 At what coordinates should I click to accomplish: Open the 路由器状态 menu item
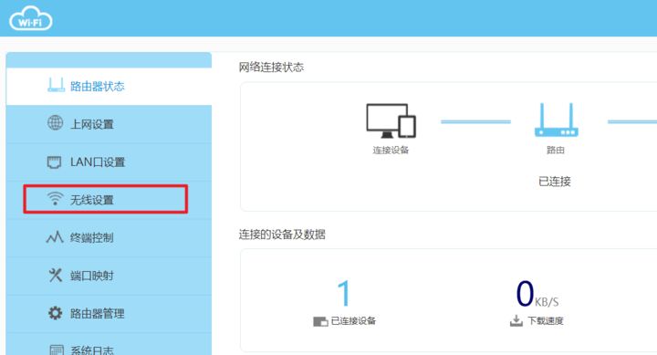pyautogui.click(x=109, y=87)
